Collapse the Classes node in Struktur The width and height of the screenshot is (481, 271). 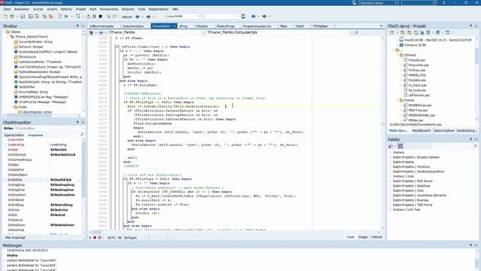[5, 32]
